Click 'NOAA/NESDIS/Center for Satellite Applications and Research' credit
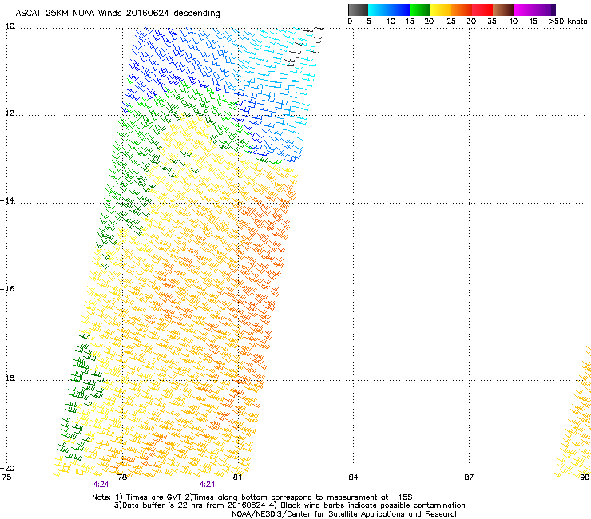Viewport: 591px width, 519px height. 345,514
